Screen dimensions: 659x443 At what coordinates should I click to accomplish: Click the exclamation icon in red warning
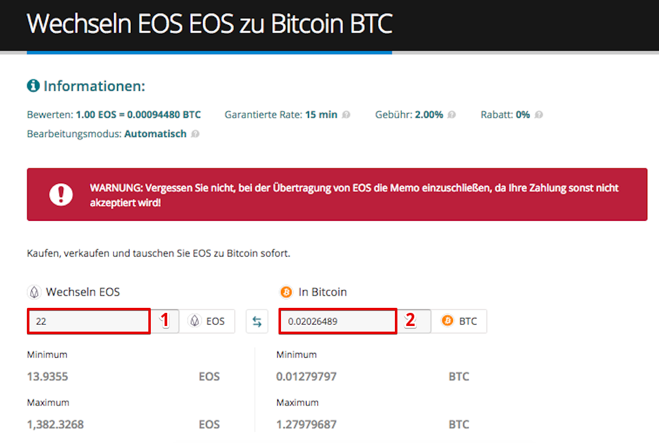point(61,195)
